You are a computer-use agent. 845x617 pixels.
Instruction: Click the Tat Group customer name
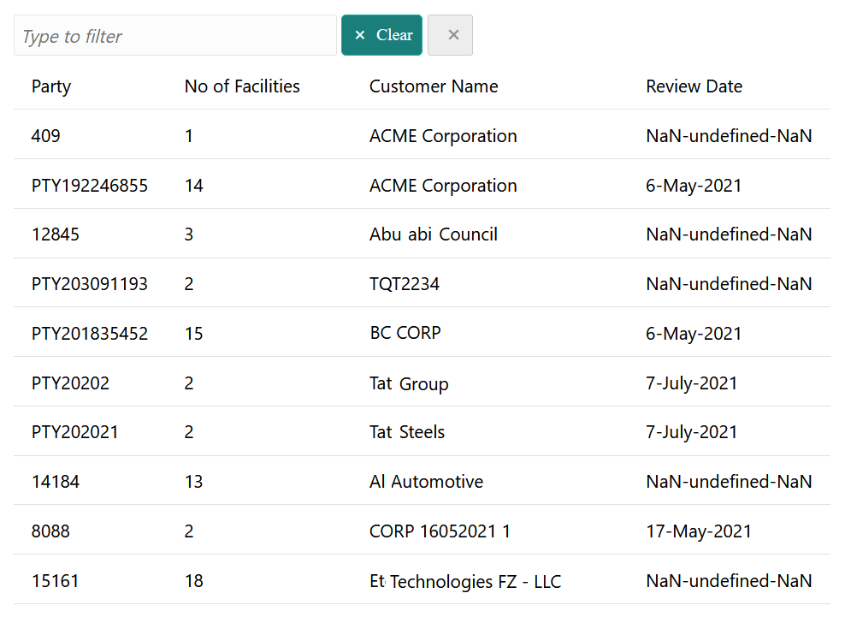[409, 383]
